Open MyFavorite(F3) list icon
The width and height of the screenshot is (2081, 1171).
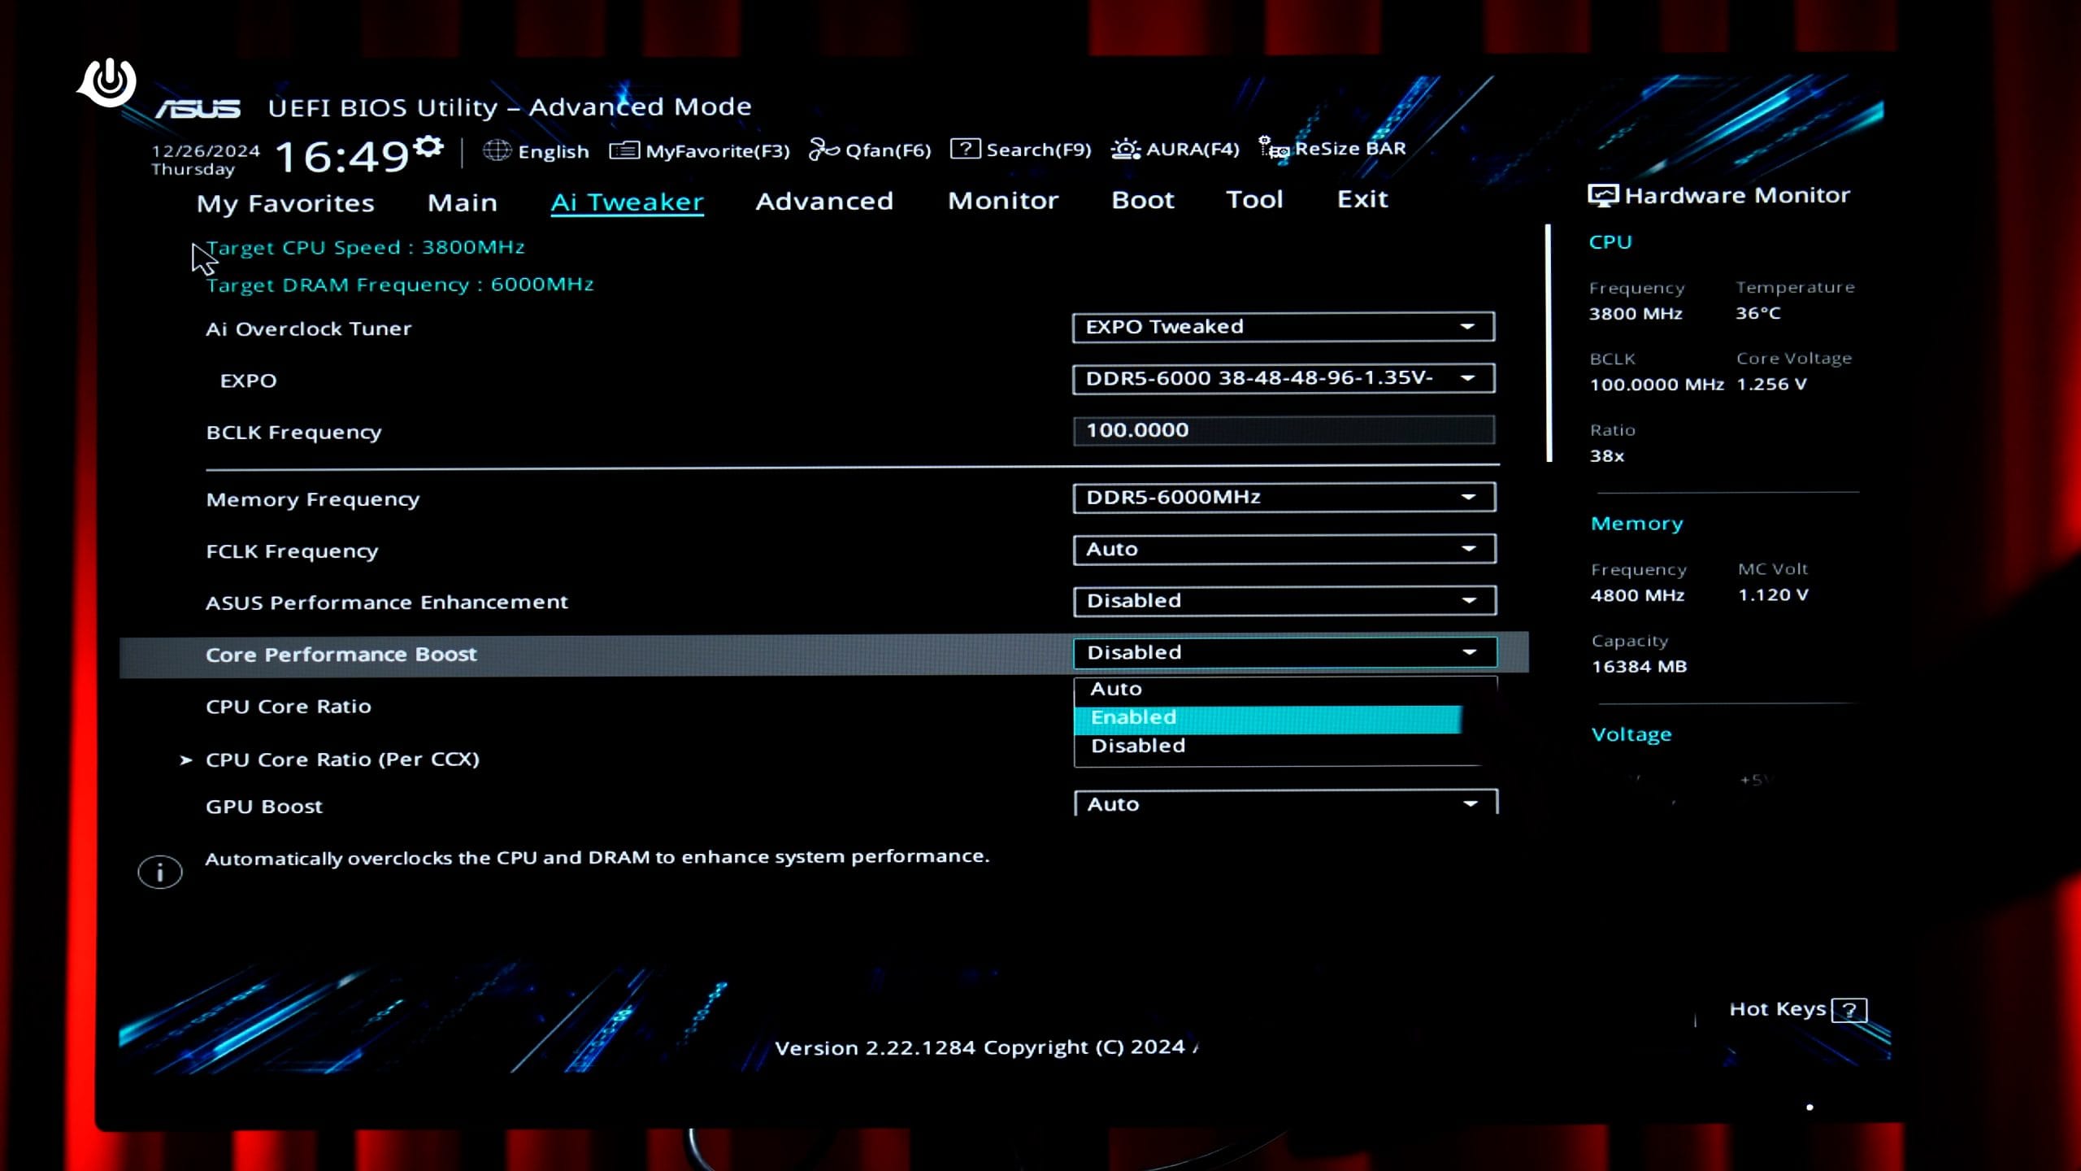[623, 150]
